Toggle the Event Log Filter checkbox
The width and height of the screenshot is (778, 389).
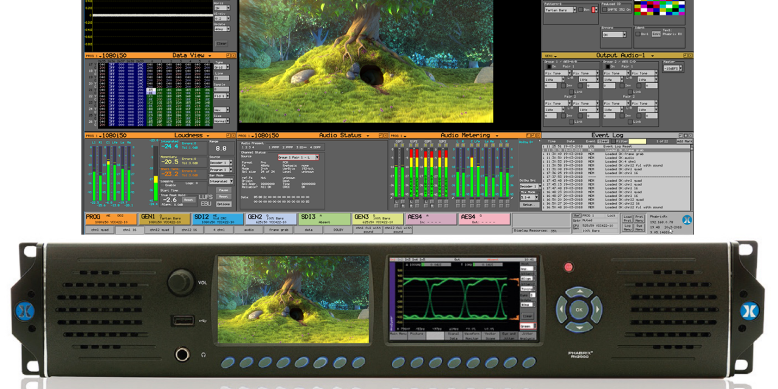point(613,141)
